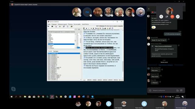Open the YouTube link in the chat message
This screenshot has width=195, height=109.
pyautogui.click(x=163, y=46)
